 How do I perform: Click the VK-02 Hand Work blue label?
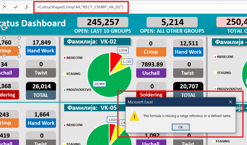188,52
